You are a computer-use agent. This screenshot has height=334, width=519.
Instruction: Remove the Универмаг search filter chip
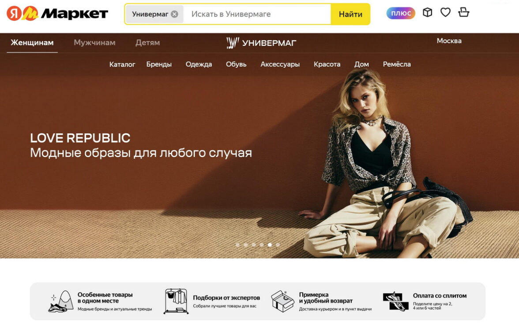[x=174, y=14]
